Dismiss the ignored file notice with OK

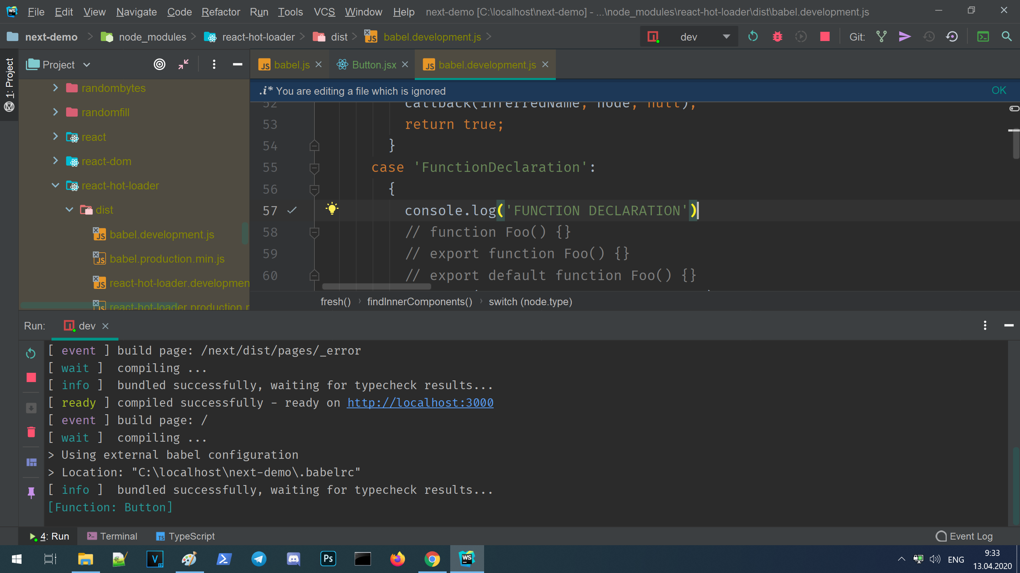pyautogui.click(x=999, y=90)
